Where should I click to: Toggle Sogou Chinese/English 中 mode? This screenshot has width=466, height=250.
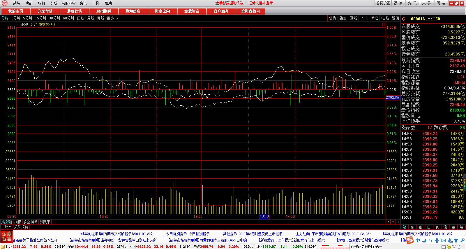point(418,240)
